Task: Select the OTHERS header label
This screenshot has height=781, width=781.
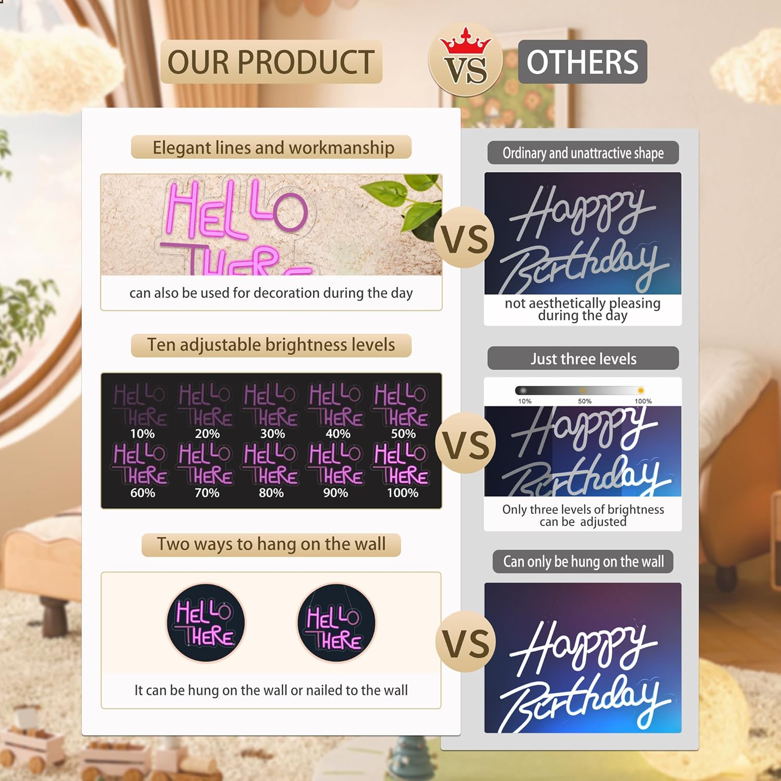Action: click(582, 62)
